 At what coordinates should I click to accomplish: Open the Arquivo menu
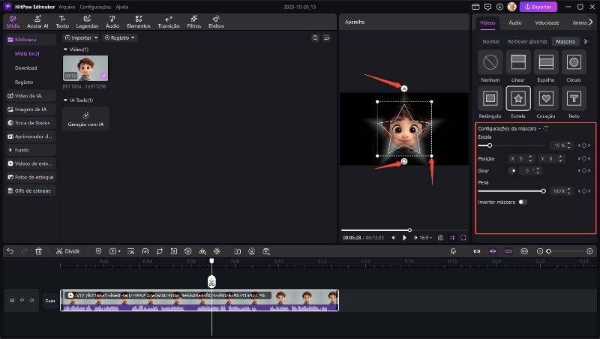(67, 6)
